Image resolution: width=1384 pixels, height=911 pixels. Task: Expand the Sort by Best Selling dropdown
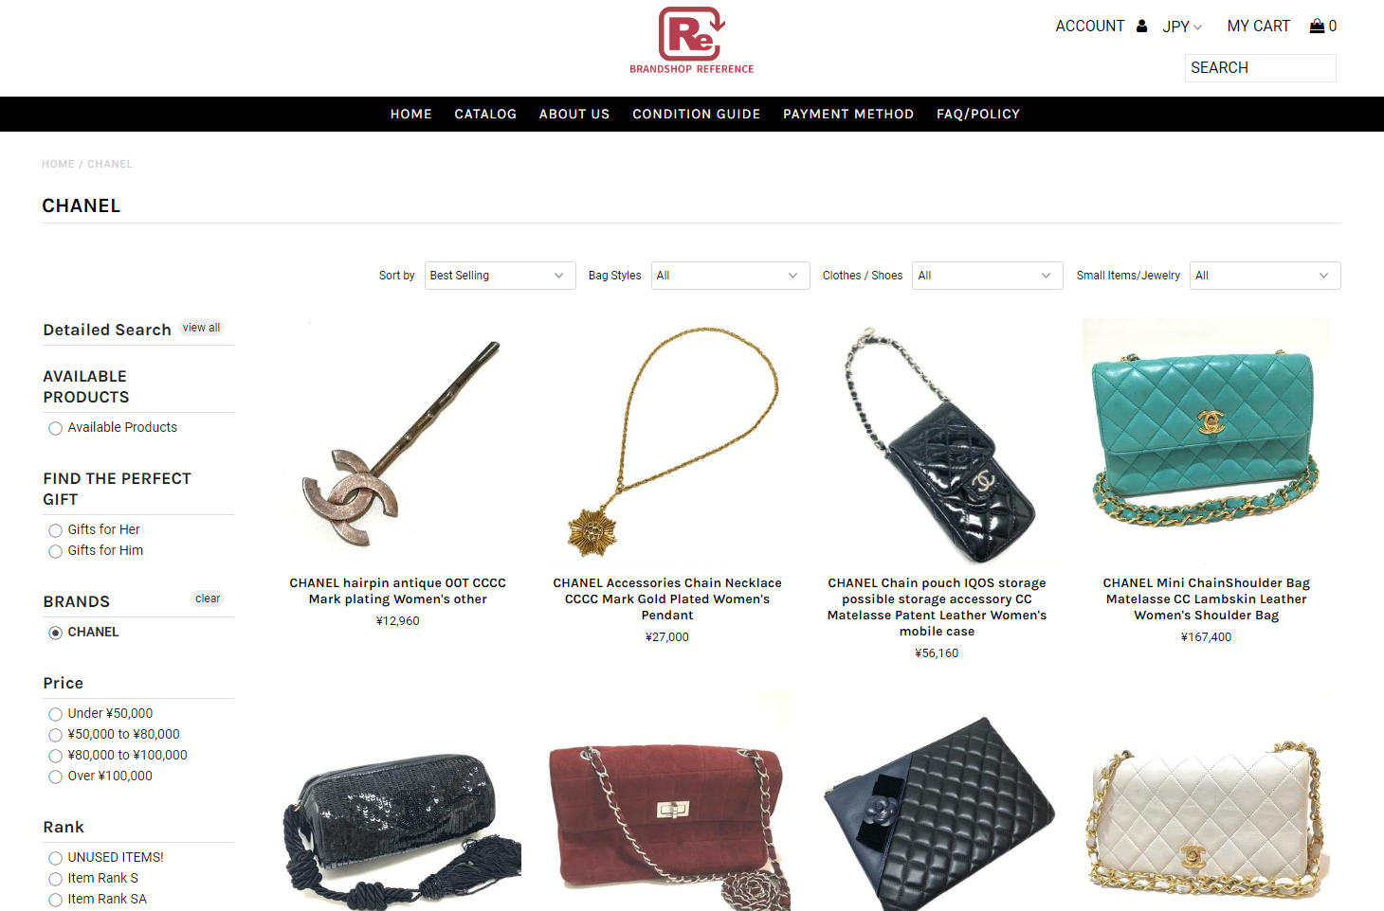tap(500, 276)
